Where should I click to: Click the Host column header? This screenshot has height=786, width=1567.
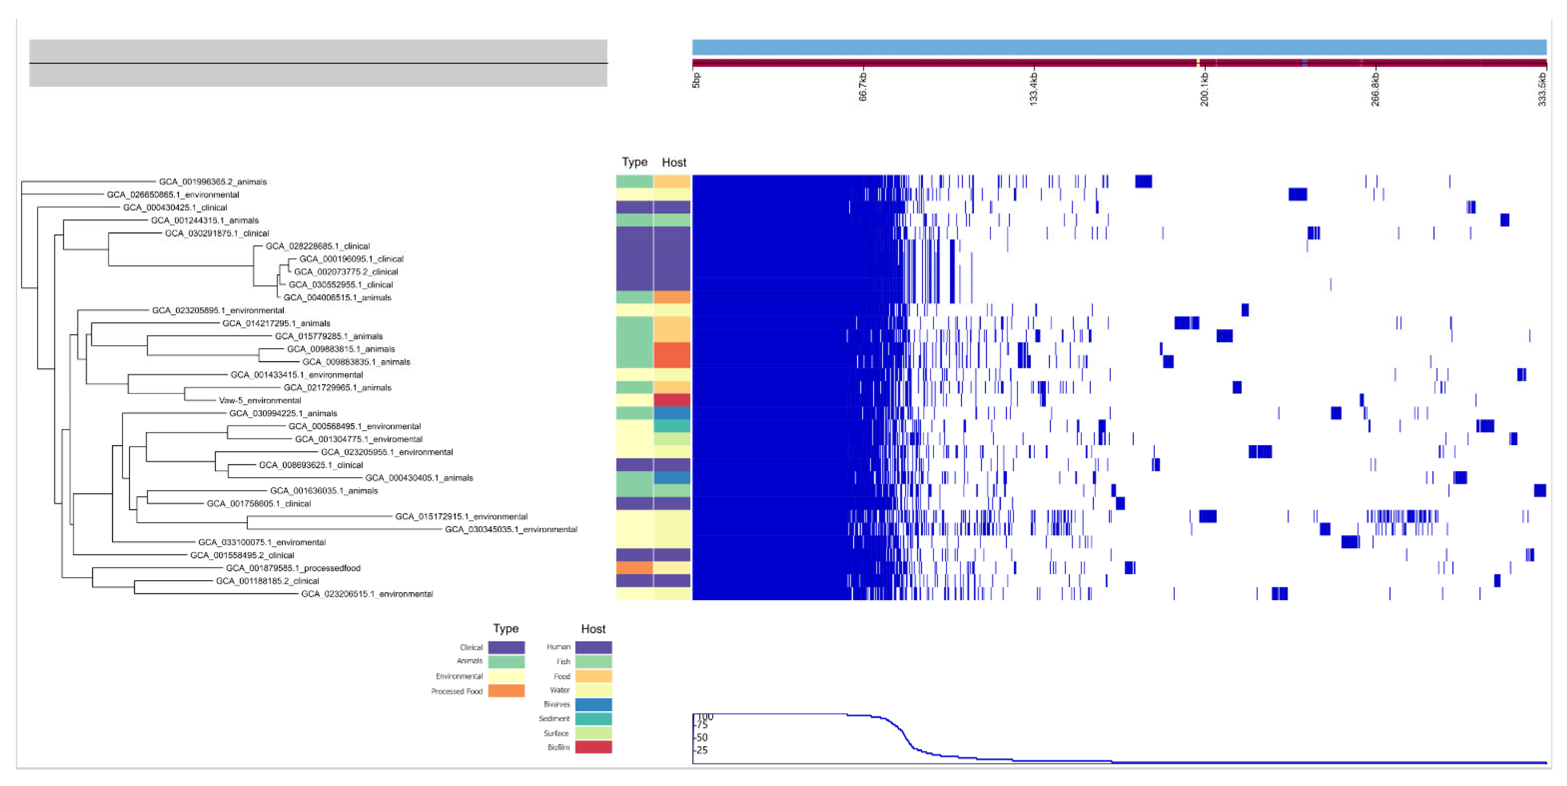pyautogui.click(x=673, y=163)
